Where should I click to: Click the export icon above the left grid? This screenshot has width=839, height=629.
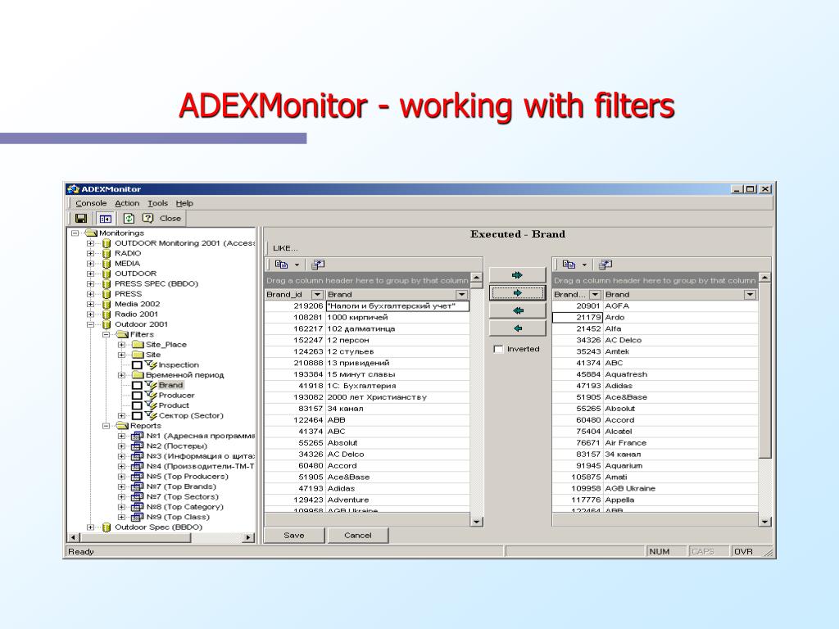pos(318,265)
